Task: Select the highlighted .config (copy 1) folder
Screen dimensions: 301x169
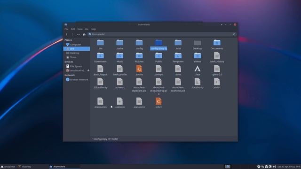Action: [x=158, y=45]
